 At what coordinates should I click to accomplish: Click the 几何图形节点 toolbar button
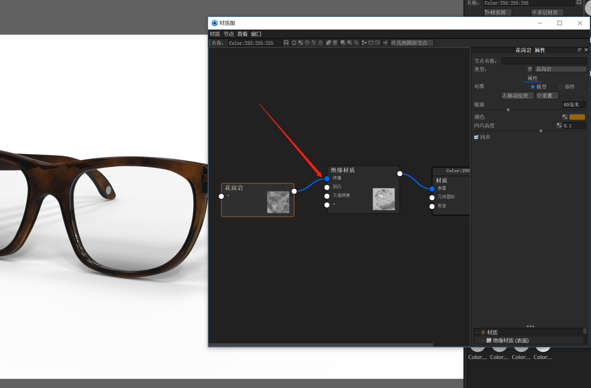pyautogui.click(x=412, y=43)
